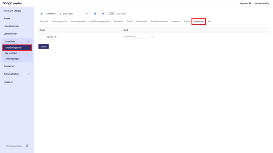Click Logga ut in sidebar
This screenshot has width=273, height=153.
coord(8,82)
